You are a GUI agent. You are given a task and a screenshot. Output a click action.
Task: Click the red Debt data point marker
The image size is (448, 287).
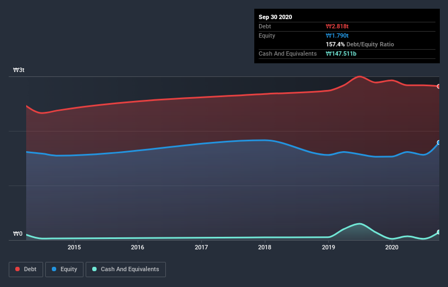(x=439, y=86)
